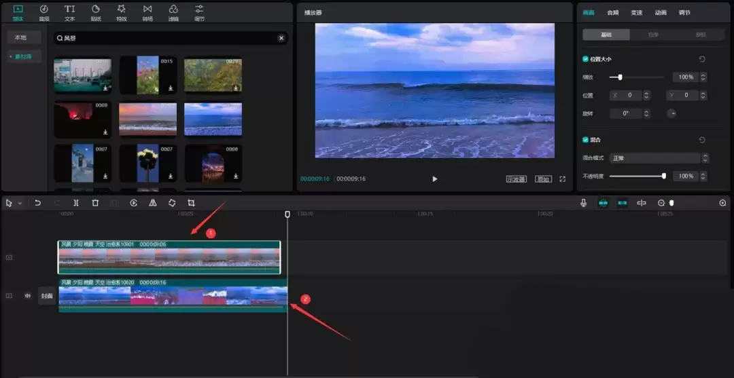The width and height of the screenshot is (734, 378).
Task: Open the 转场 (Transitions) panel
Action: 147,12
